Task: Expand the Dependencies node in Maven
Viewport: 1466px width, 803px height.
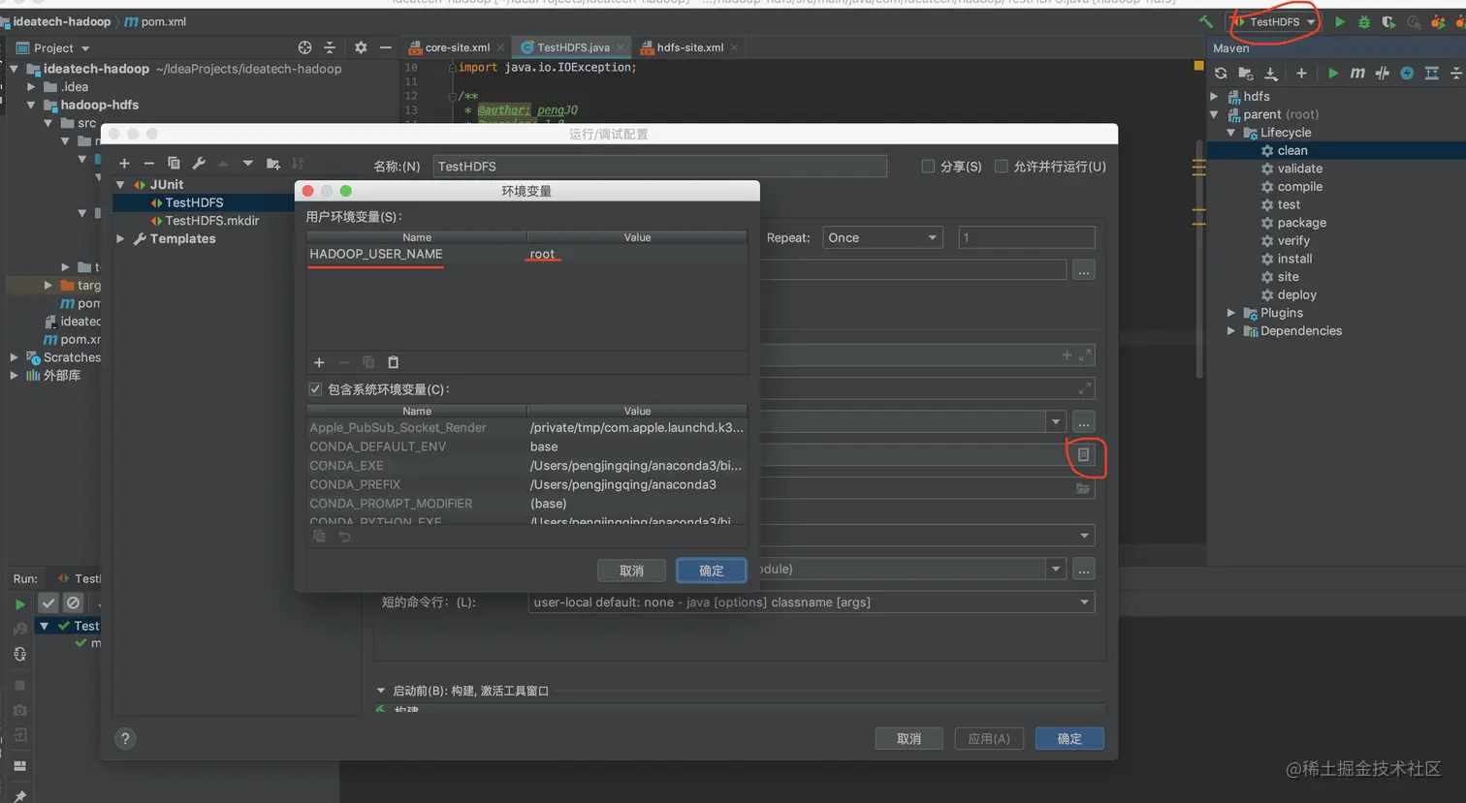Action: 1231,331
